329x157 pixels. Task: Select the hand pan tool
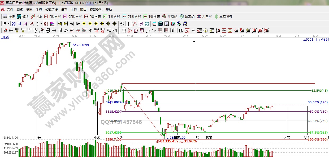pyautogui.click(x=122, y=24)
